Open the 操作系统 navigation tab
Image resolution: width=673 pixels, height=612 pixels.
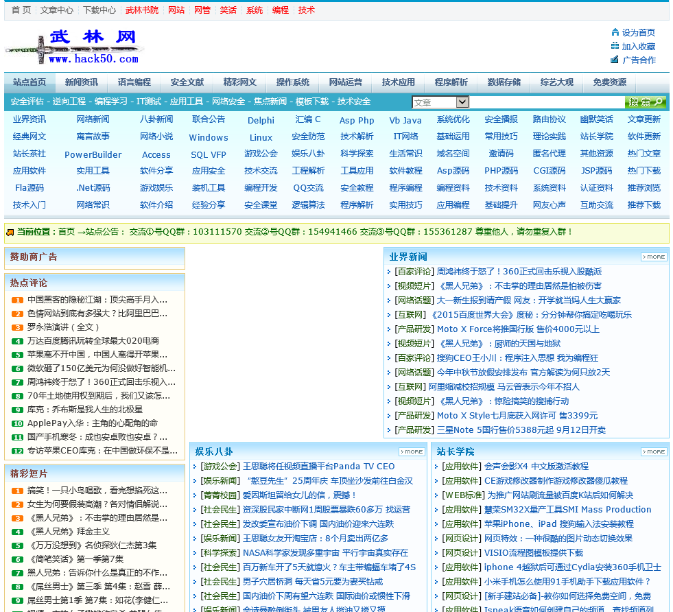[x=293, y=82]
